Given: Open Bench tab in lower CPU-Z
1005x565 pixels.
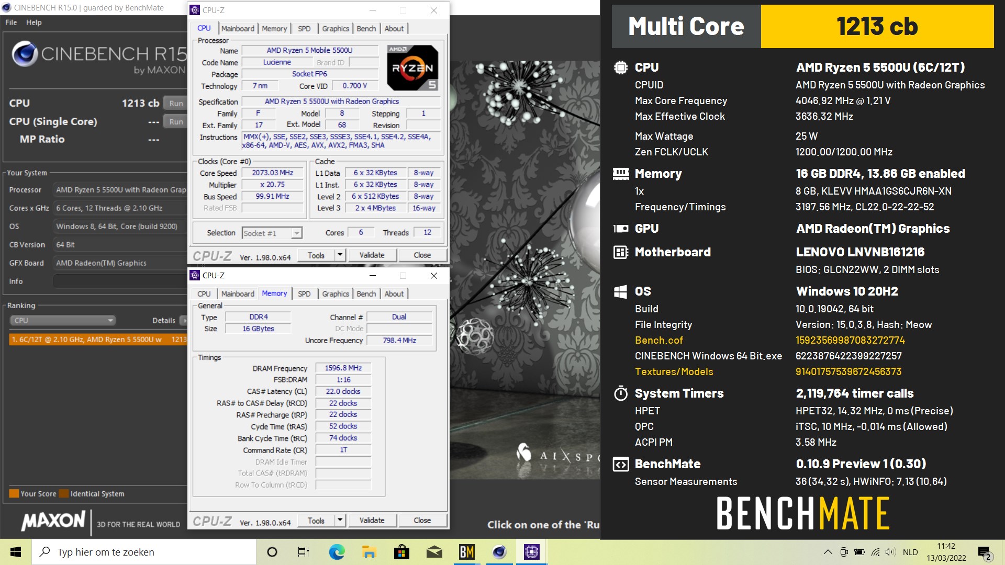Looking at the screenshot, I should pos(366,294).
